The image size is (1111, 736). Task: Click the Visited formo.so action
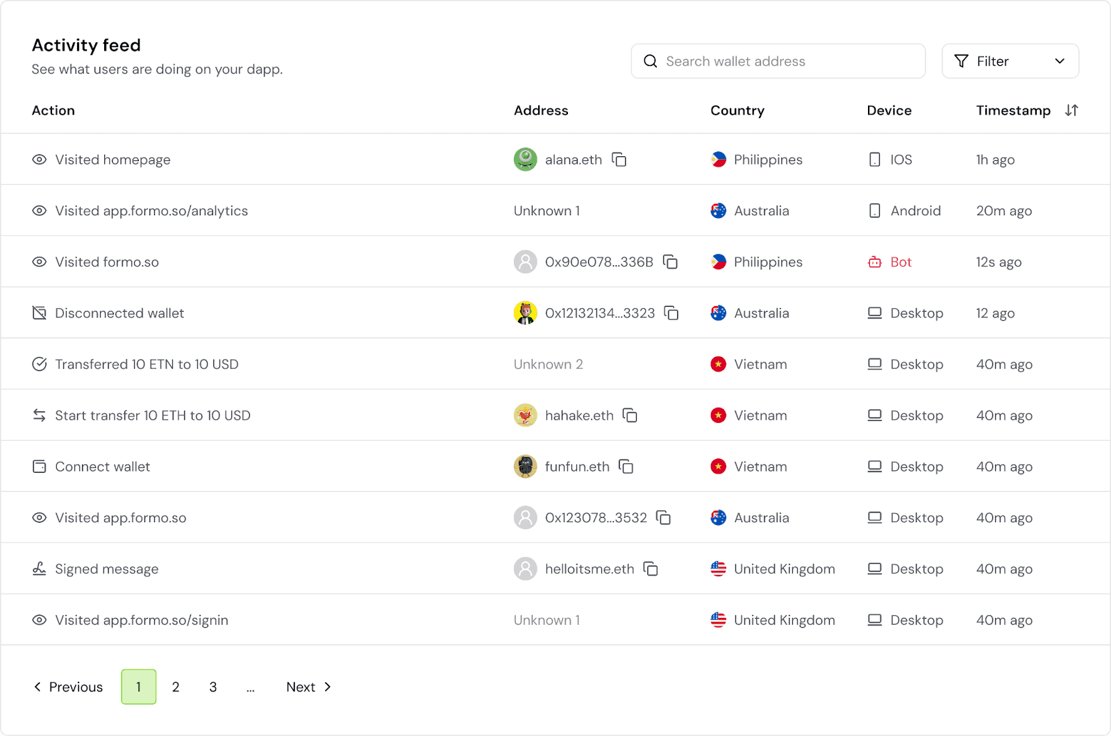coord(107,262)
